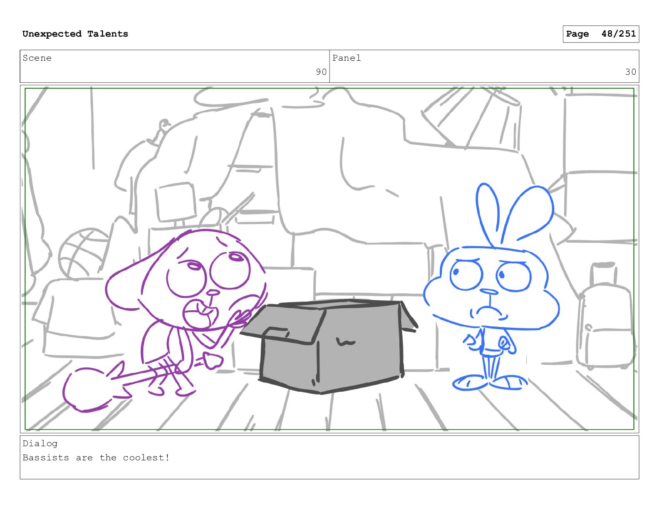659x509 pixels.
Task: Click the 'Panel' label
Action: coord(347,58)
